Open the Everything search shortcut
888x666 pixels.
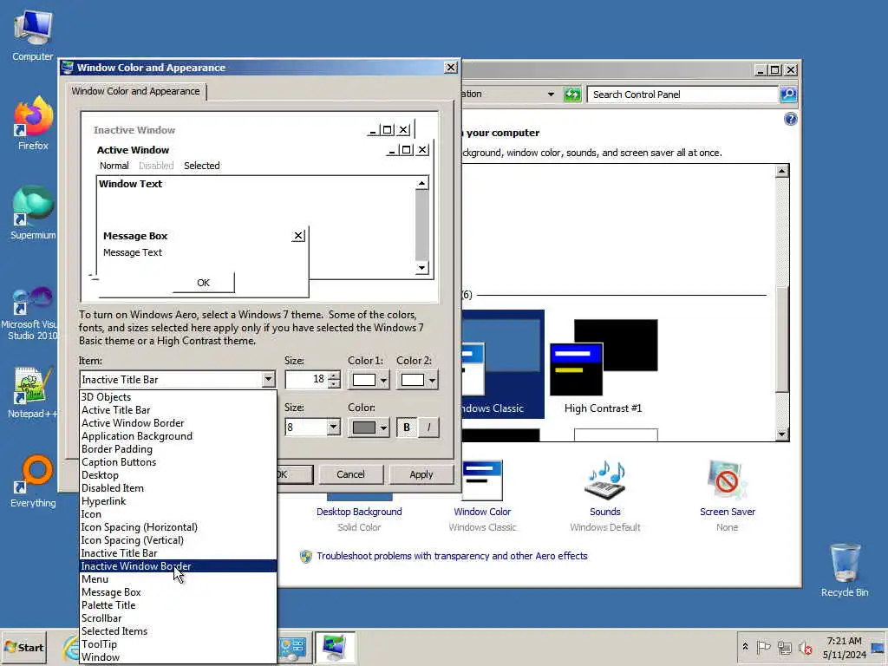33,481
